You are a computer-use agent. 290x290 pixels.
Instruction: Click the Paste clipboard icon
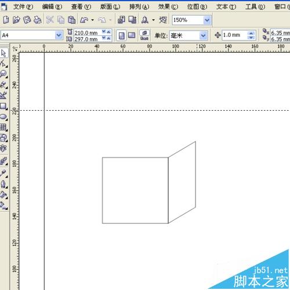coord(71,20)
